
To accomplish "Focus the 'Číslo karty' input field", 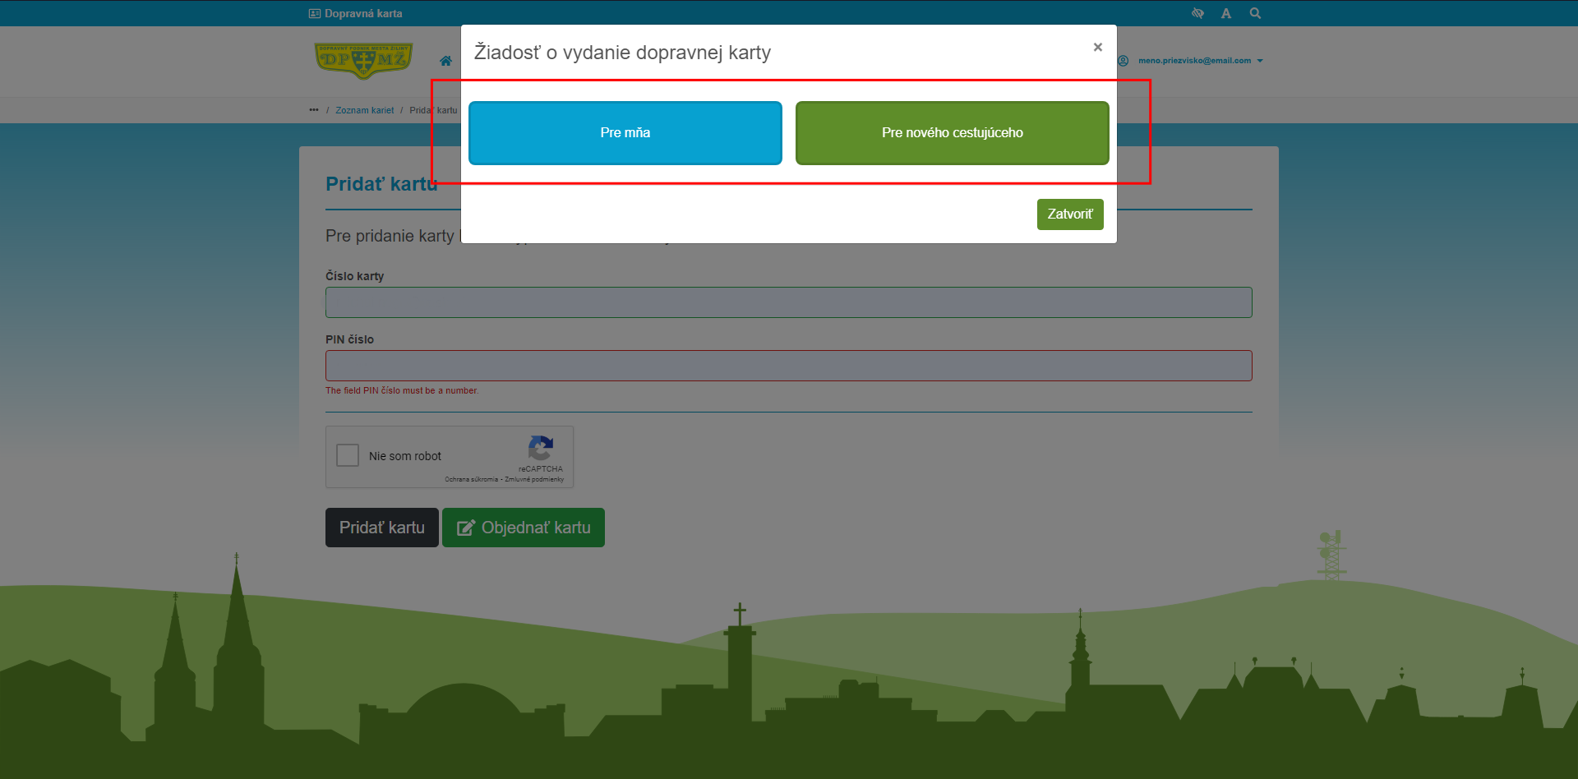I will coord(788,302).
